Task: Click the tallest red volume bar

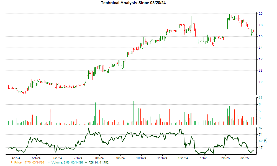Action: tap(38, 111)
